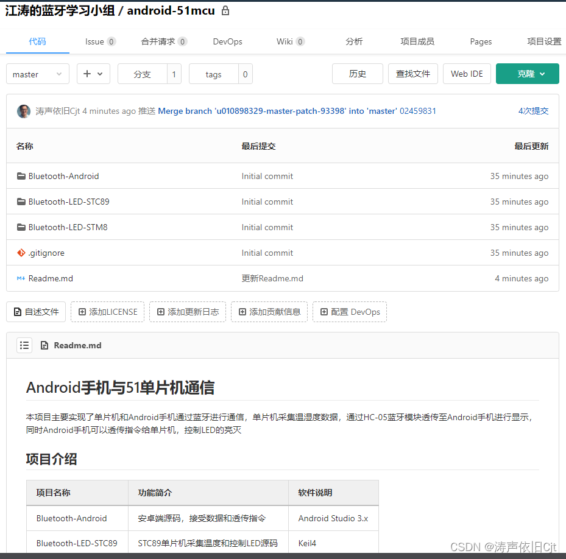Click the android-51mcu project title
The width and height of the screenshot is (566, 559).
tap(171, 11)
